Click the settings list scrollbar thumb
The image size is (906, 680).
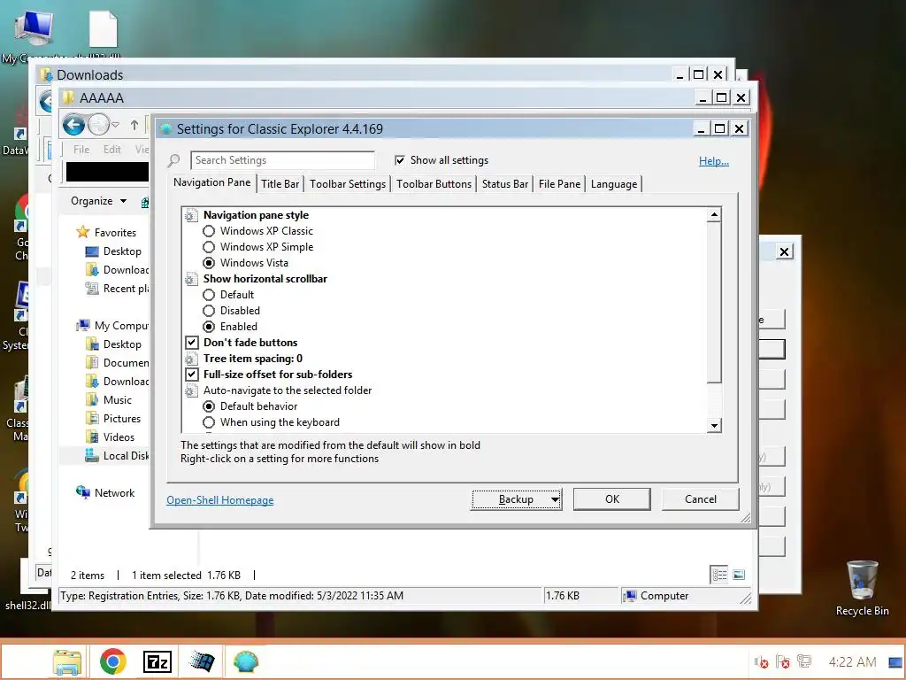pos(714,303)
